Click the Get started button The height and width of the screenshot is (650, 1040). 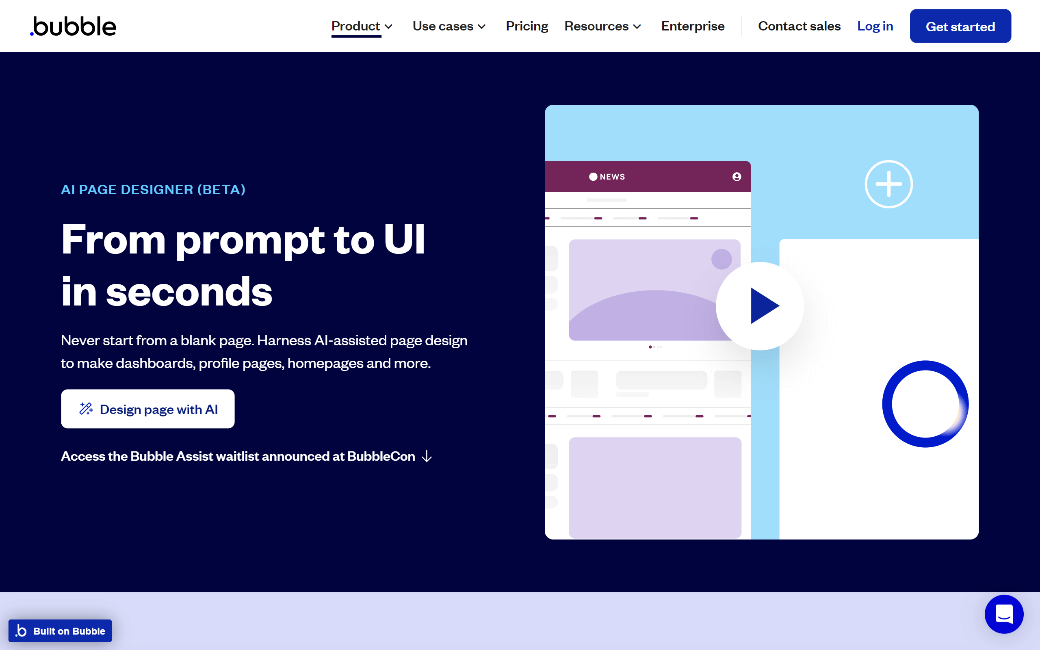pyautogui.click(x=961, y=26)
